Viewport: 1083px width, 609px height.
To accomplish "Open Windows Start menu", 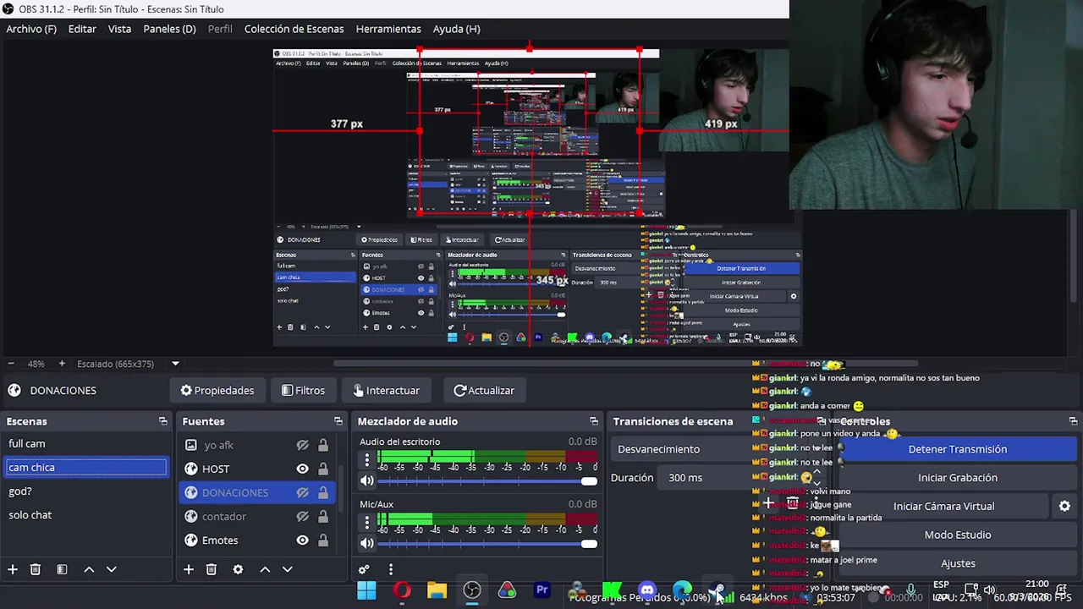I will 366,590.
